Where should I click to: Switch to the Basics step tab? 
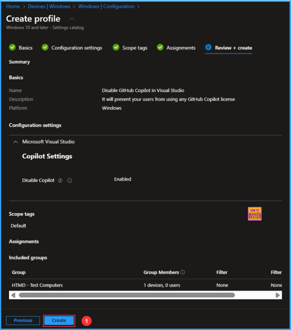[x=26, y=48]
